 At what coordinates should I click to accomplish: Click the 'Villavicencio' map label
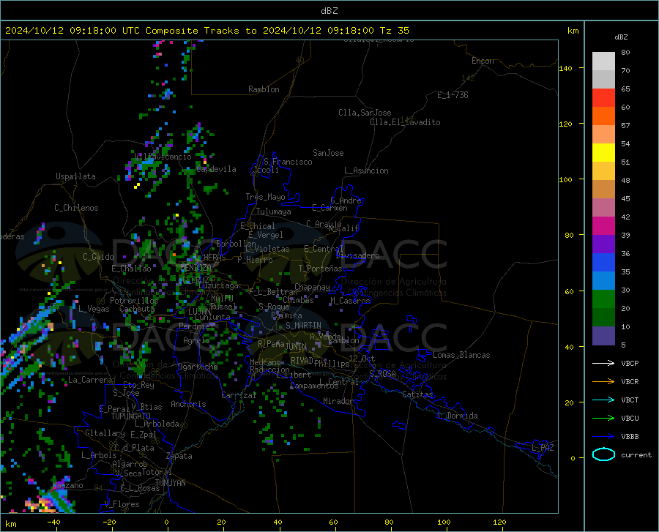pyautogui.click(x=163, y=157)
